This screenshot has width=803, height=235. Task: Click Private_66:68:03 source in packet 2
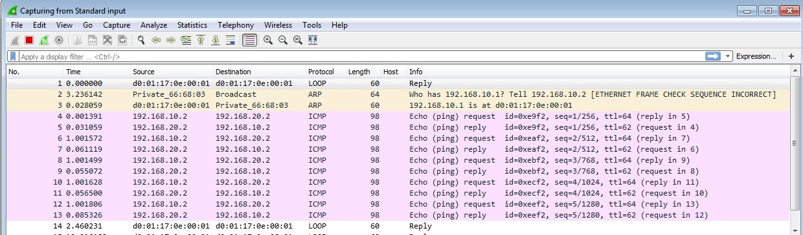pyautogui.click(x=168, y=94)
